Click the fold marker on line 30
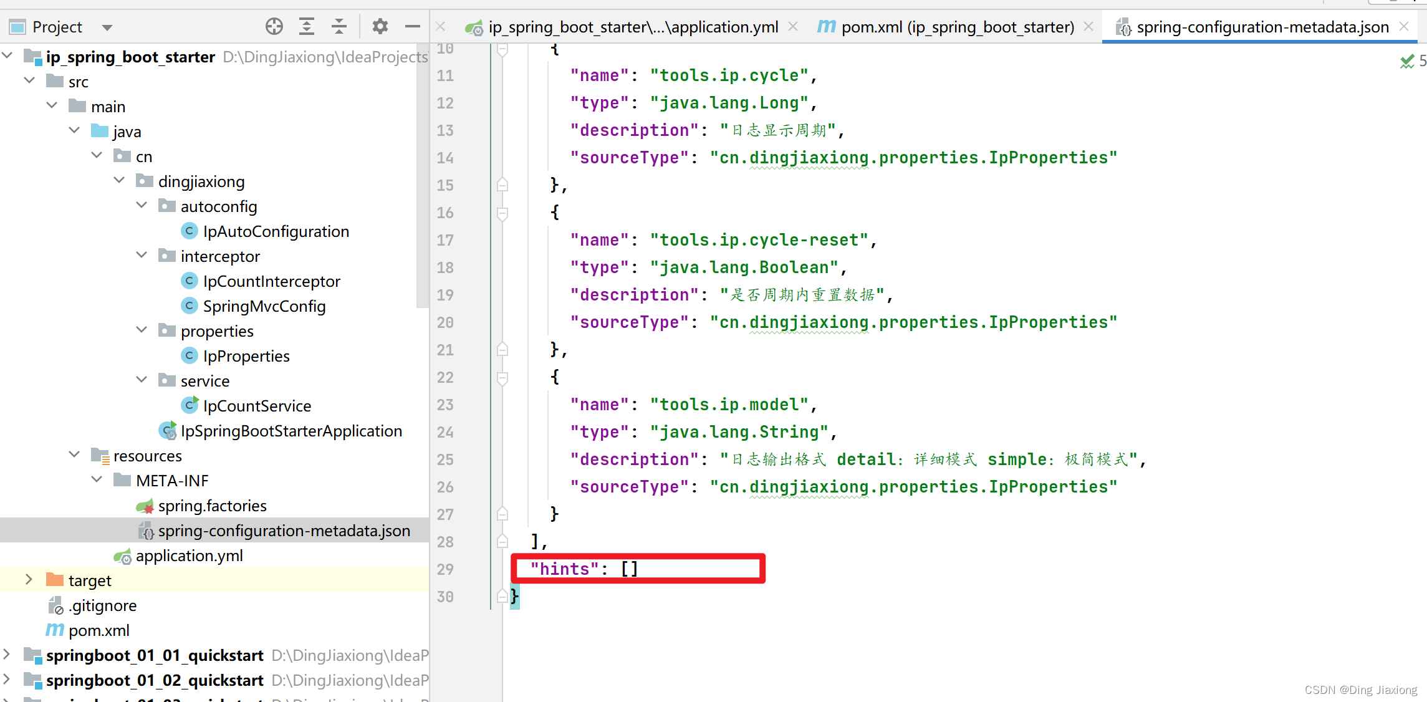1427x702 pixels. (x=502, y=597)
